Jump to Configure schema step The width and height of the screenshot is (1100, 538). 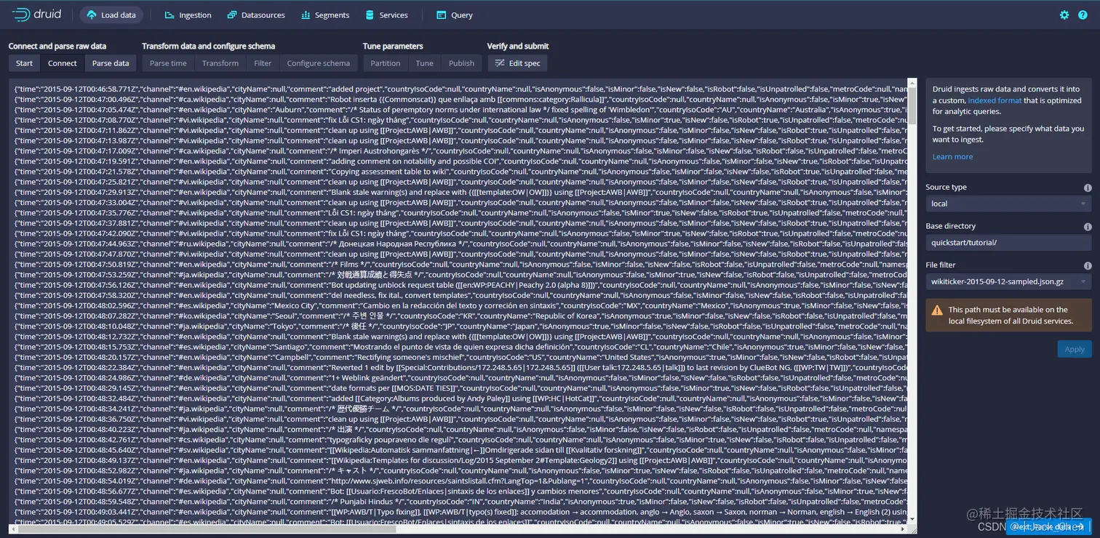tap(319, 63)
